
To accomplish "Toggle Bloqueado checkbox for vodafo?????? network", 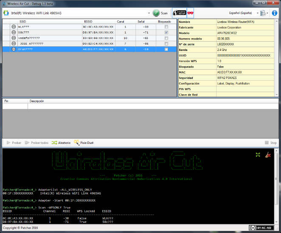I will click(166, 38).
